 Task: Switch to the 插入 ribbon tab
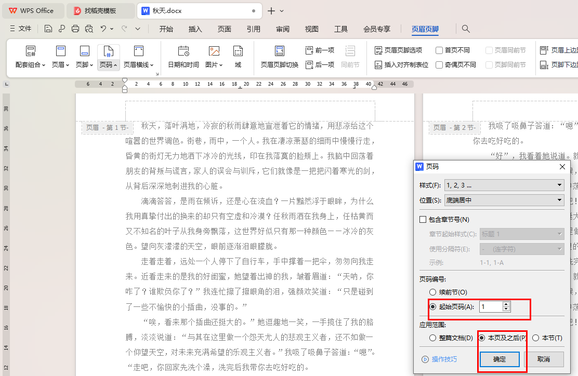click(195, 29)
